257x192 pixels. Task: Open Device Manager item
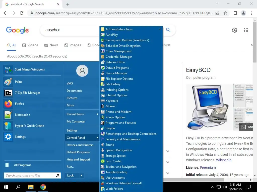pos(131,73)
